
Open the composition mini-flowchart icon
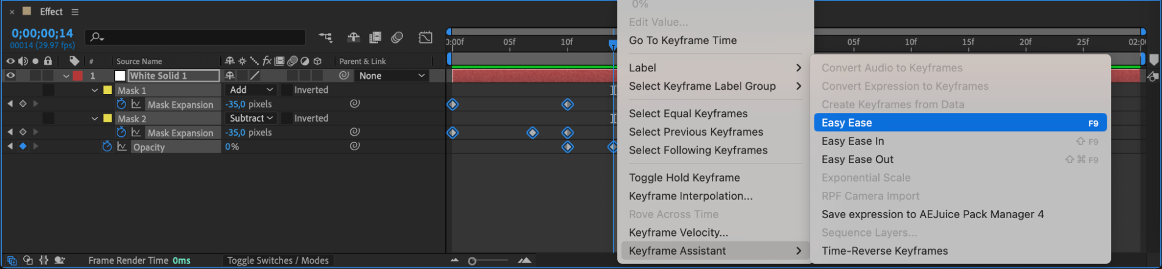point(326,38)
